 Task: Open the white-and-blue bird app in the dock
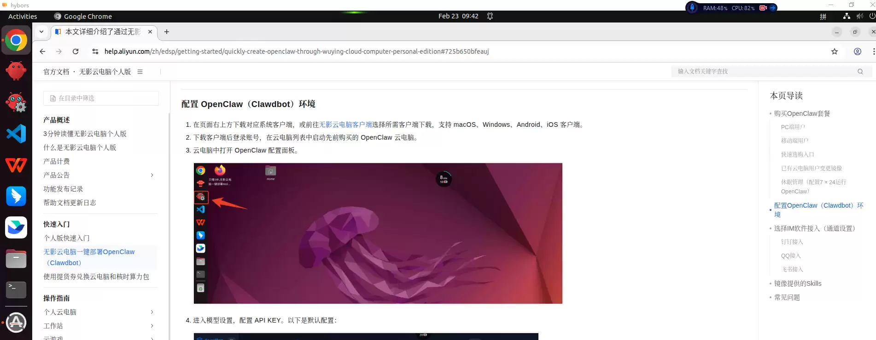click(x=16, y=227)
